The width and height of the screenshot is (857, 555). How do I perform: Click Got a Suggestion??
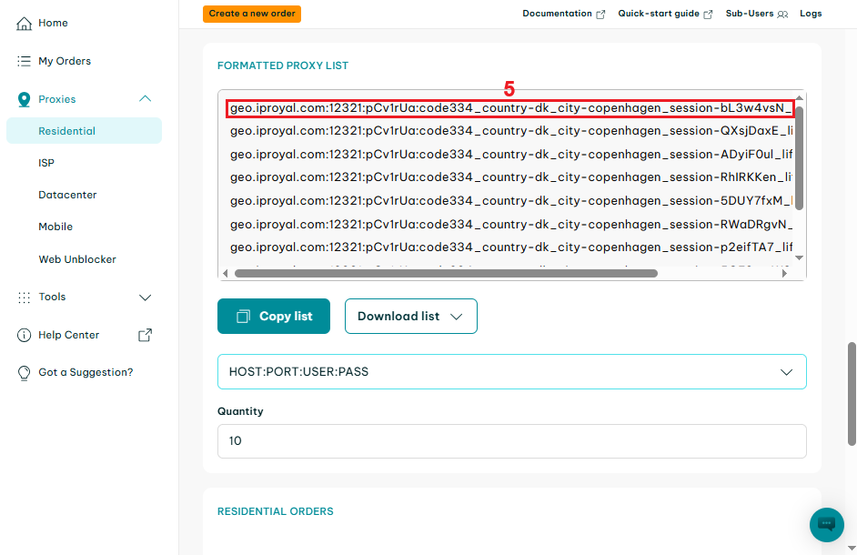86,372
